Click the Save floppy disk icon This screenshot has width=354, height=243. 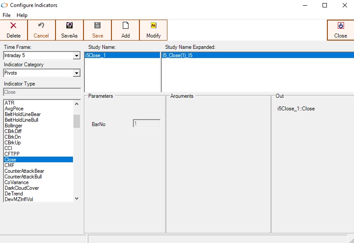coord(97,26)
